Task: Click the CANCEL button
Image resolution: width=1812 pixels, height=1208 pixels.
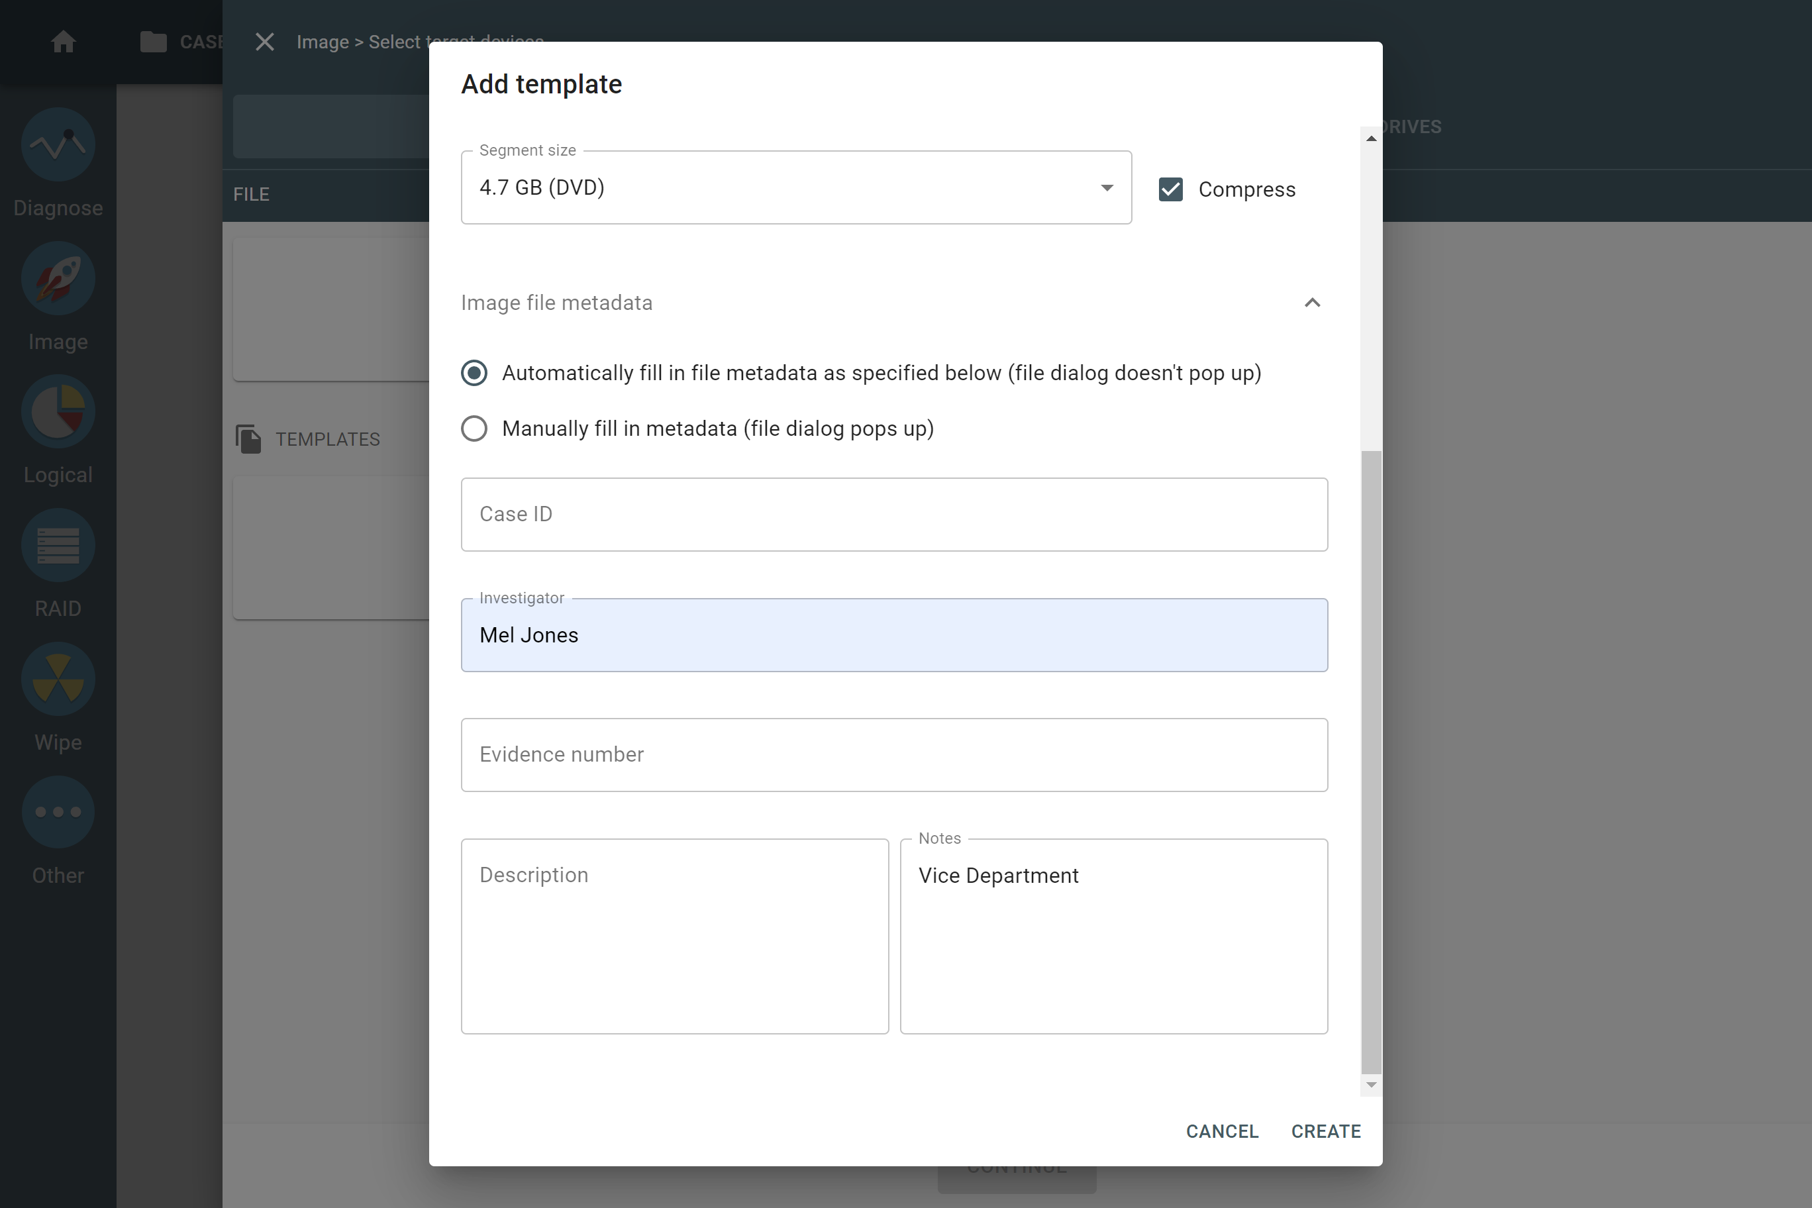Action: pos(1221,1131)
